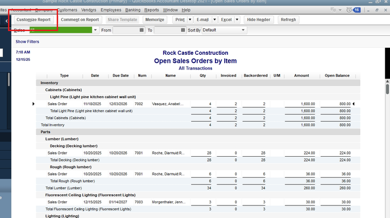Screen dimensions: 390x218
Task: Open the Reports menu
Action: pyautogui.click(x=152, y=10)
